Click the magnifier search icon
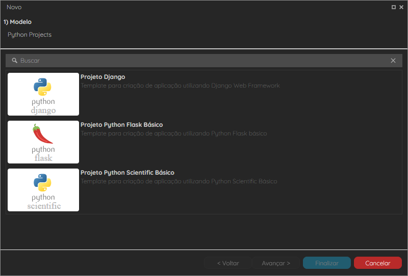Image resolution: width=408 pixels, height=276 pixels. 15,61
